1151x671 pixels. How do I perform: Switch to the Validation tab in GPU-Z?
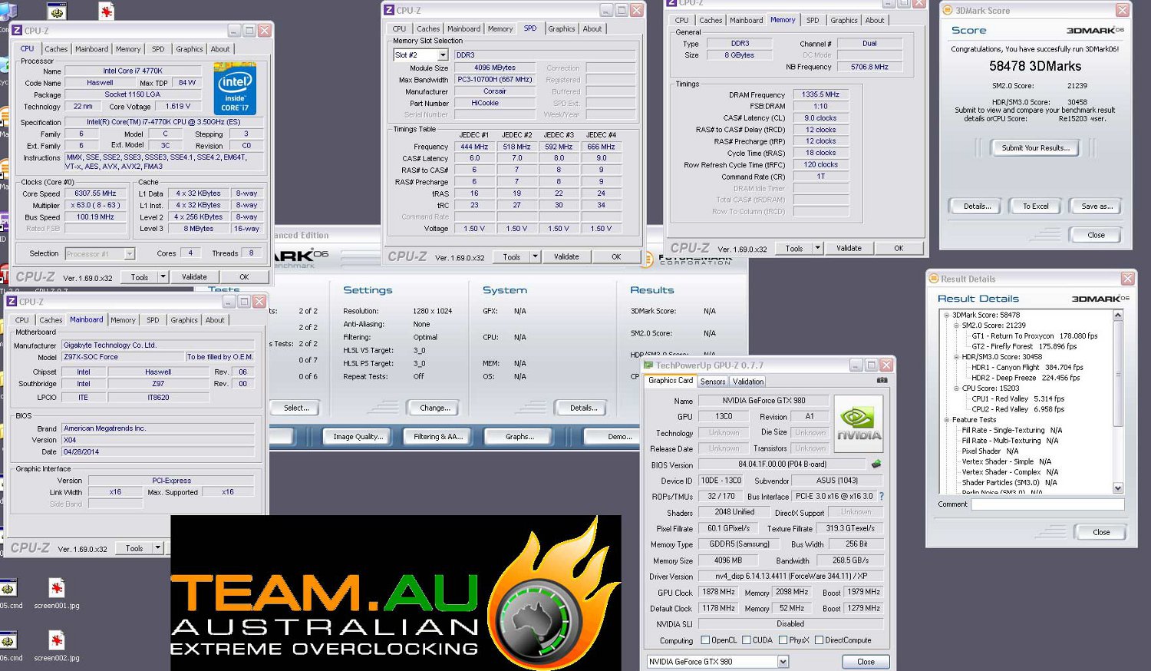tap(748, 382)
